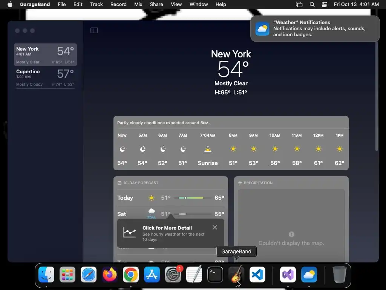Select Cupertino in the city list
Viewport: 386px width, 290px height.
(x=45, y=77)
